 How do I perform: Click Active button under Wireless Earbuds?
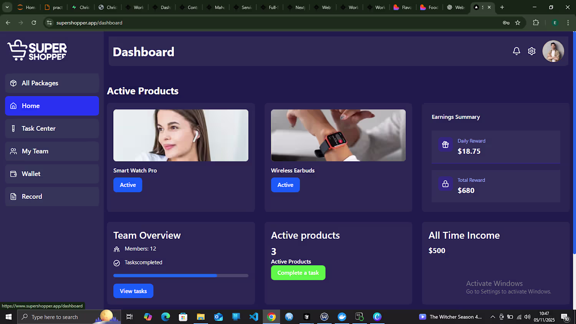pyautogui.click(x=285, y=185)
